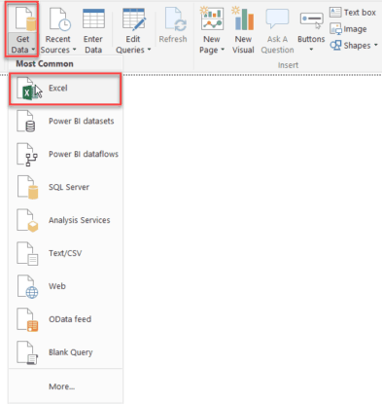Select Blank Query option
Screen dimensions: 382x404
click(x=65, y=352)
